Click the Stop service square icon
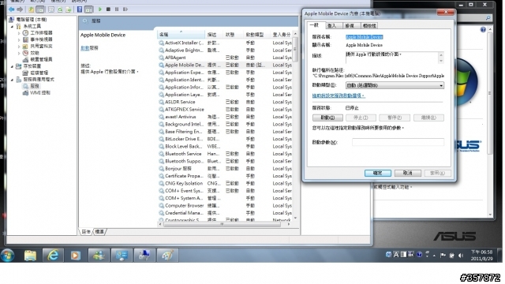Screen dimensions: 505x284 tap(108, 9)
